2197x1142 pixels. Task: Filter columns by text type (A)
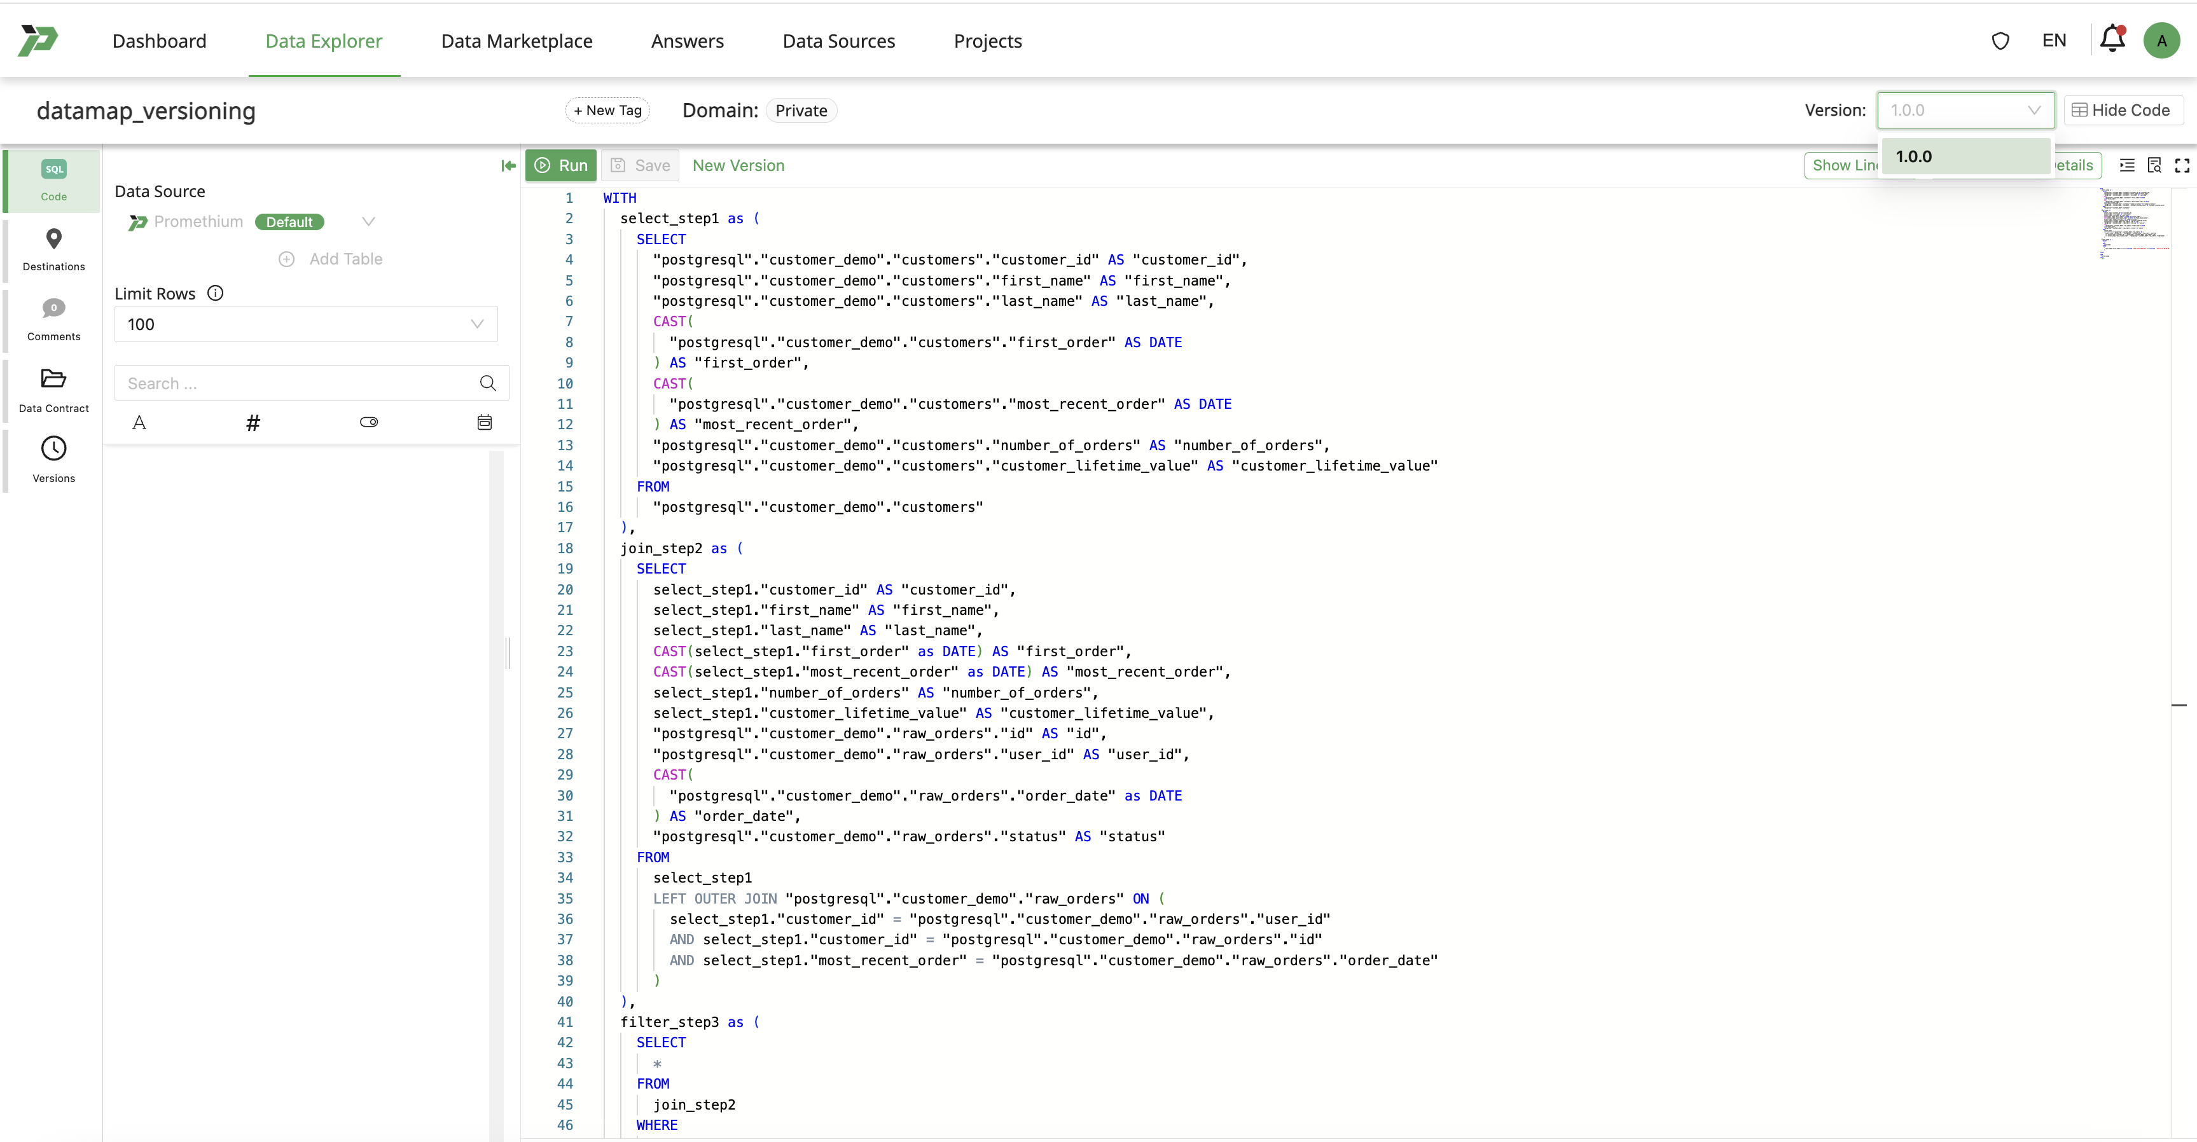pos(139,422)
